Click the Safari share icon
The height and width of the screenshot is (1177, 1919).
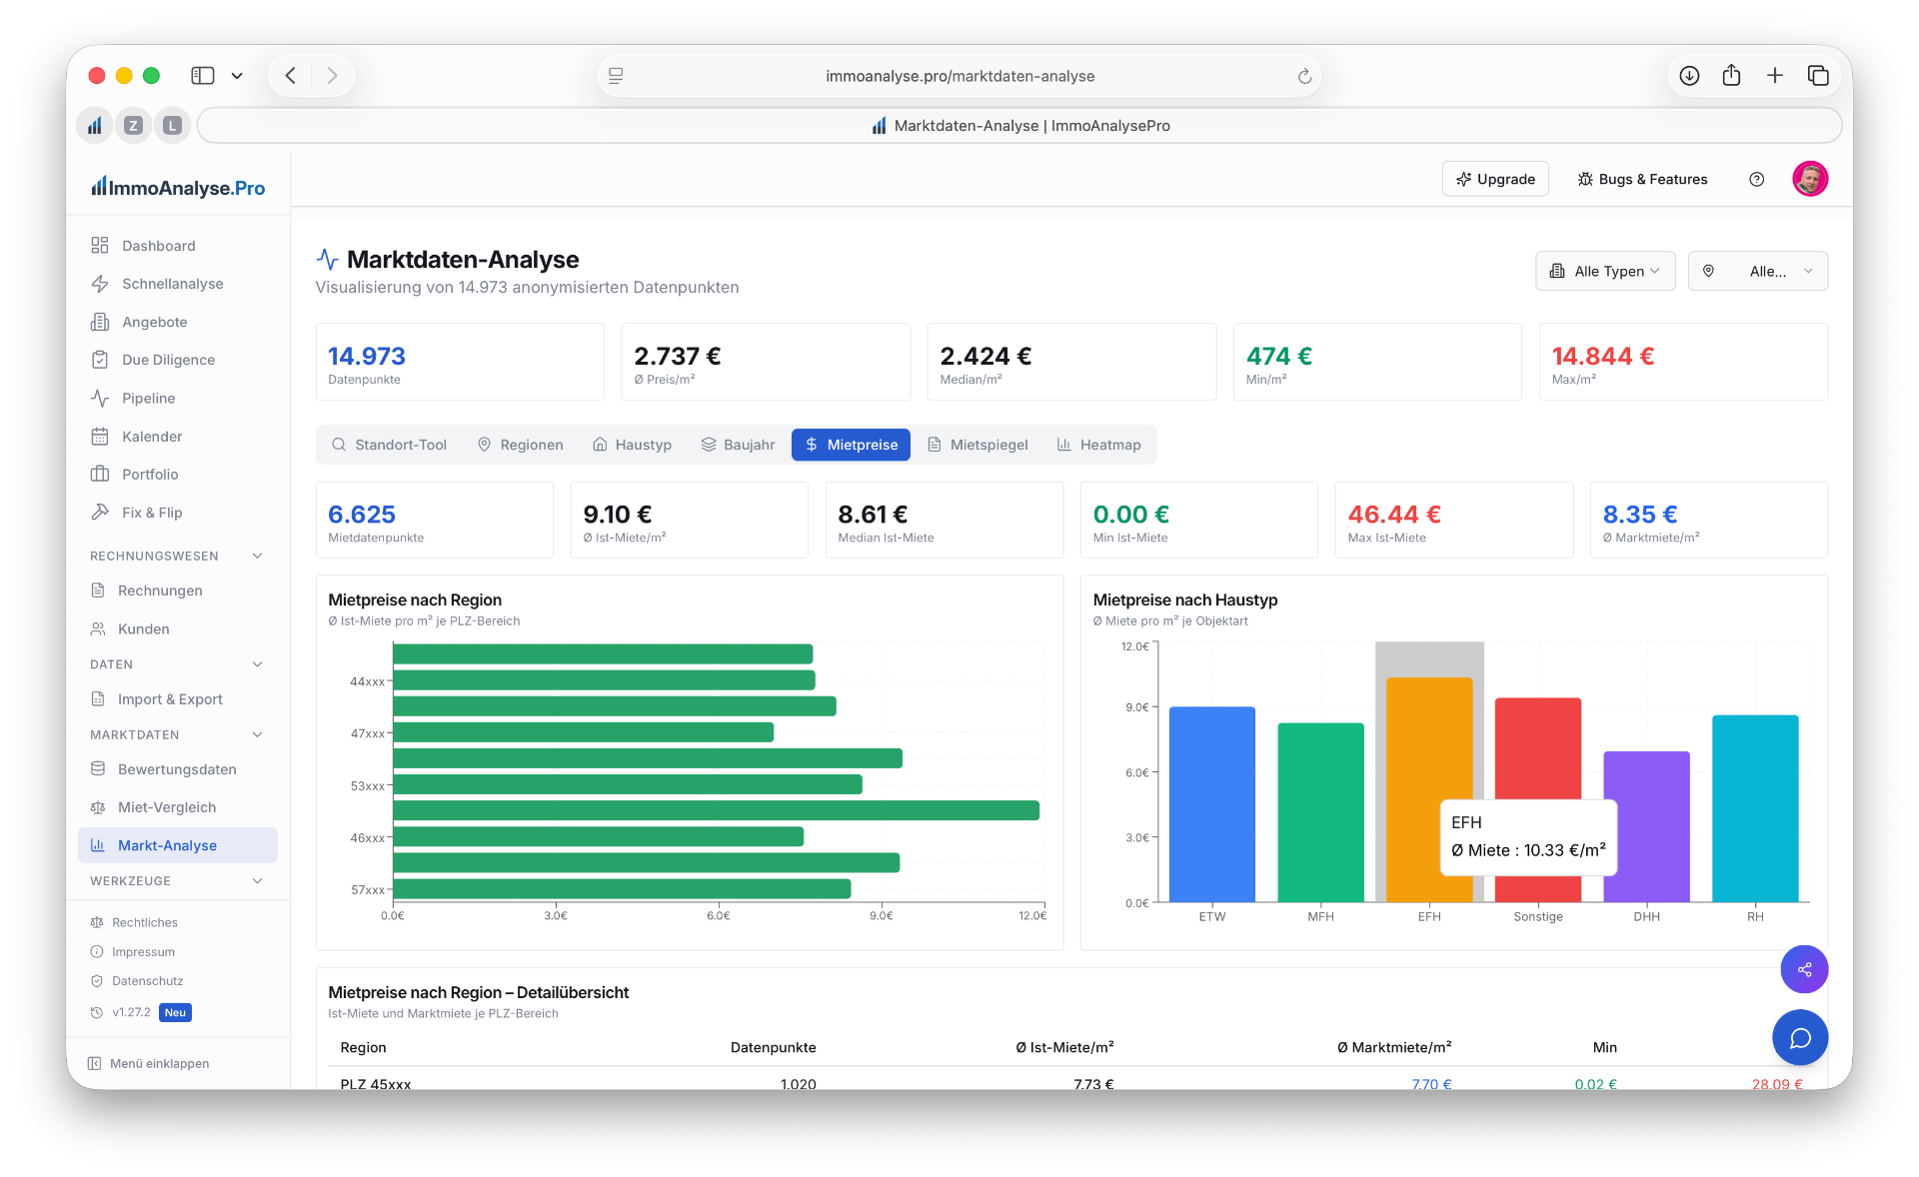(1732, 76)
